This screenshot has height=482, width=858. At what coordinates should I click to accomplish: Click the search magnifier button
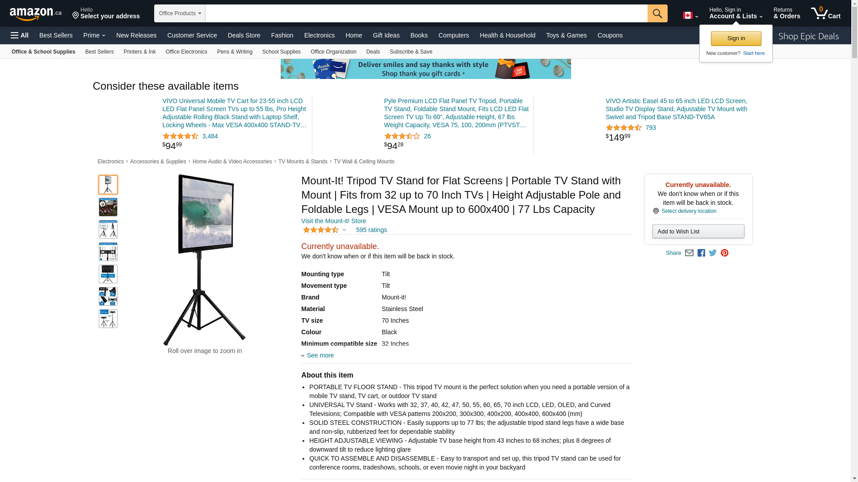point(657,13)
